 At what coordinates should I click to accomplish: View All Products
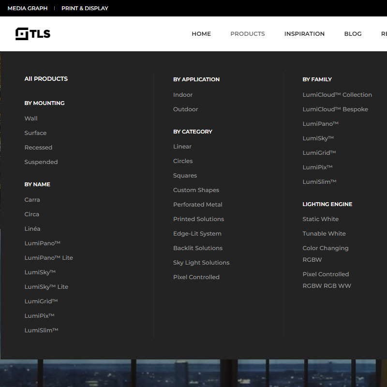pos(46,79)
